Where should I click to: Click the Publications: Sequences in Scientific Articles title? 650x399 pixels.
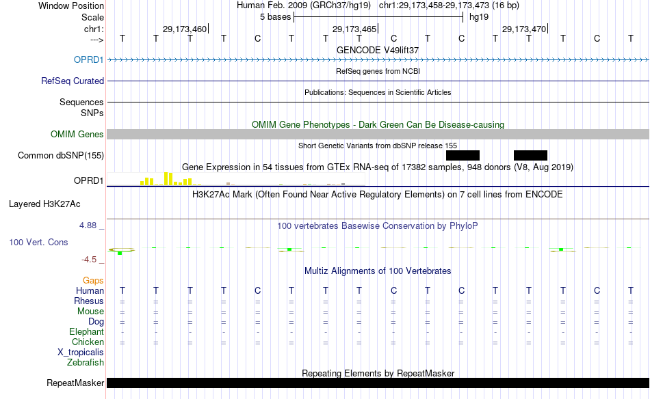378,92
